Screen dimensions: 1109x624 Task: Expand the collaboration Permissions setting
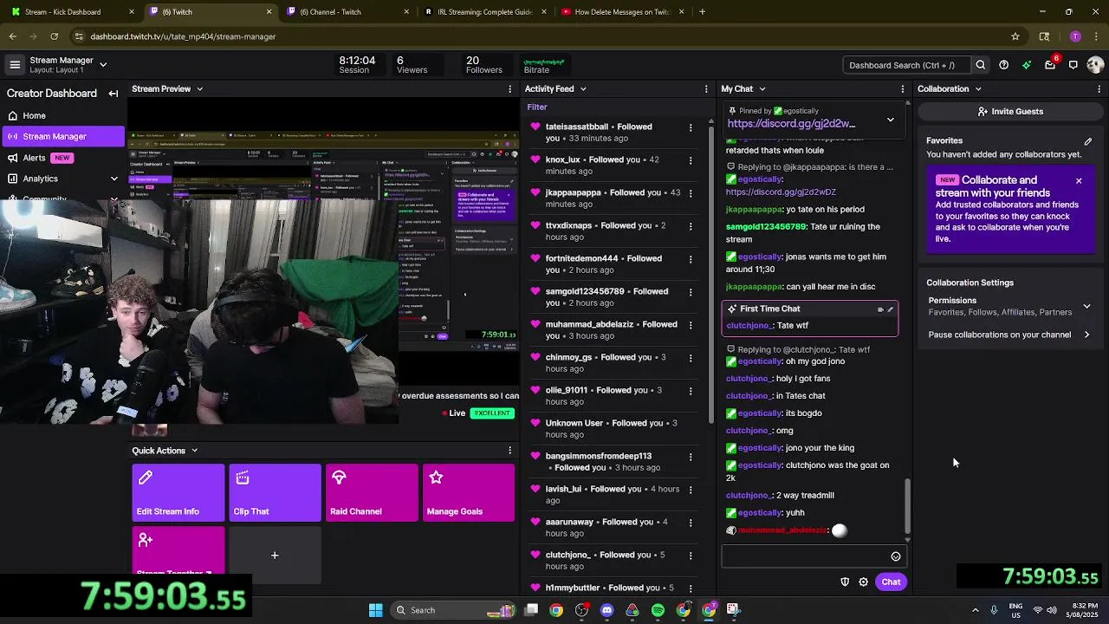[x=1086, y=306]
